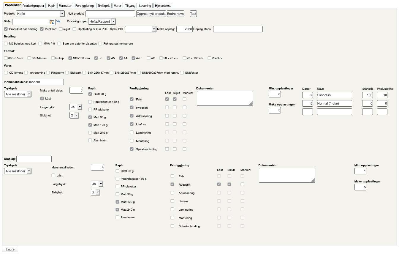Uncheck the Publisert checkbox
Viewport: 399px width, 254px height.
click(x=42, y=29)
